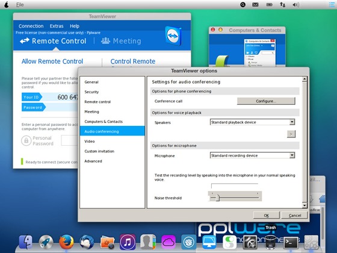Click the TeamViewer logo in main window
The image size is (337, 253).
click(x=173, y=36)
